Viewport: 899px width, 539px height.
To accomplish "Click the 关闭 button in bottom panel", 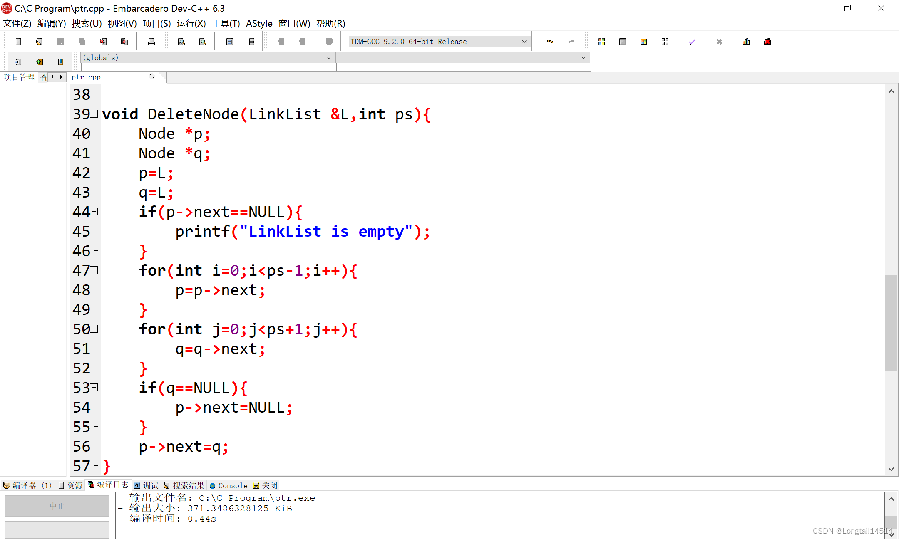I will 265,485.
